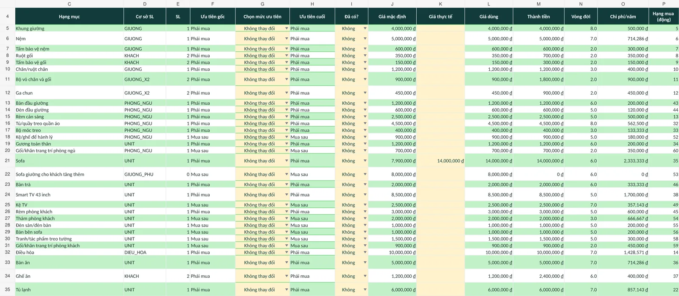
Task: Select column C header
Action: click(x=69, y=4)
